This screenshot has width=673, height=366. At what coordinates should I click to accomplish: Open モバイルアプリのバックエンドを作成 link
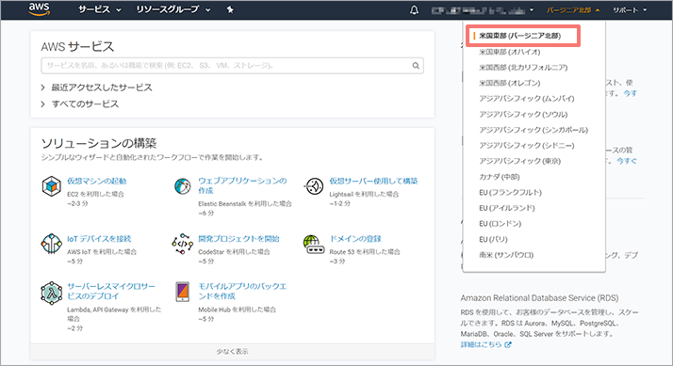(242, 291)
